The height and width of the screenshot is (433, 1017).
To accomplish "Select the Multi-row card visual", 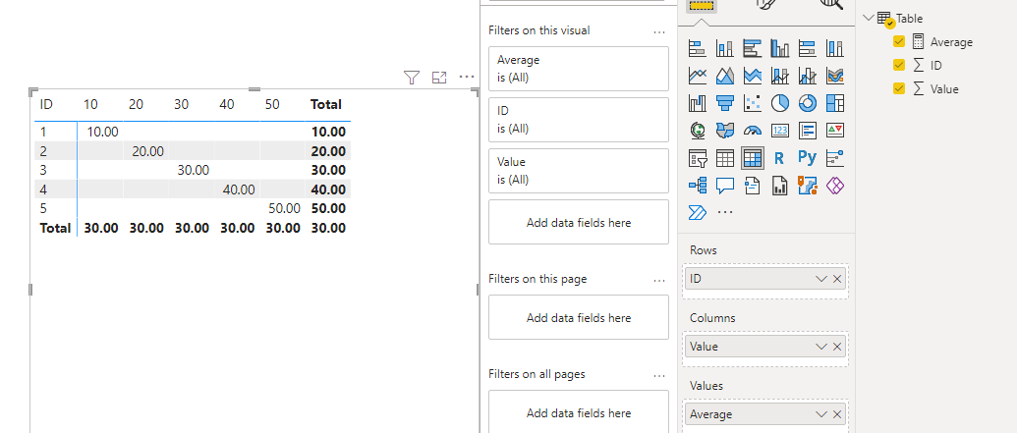I will [808, 131].
